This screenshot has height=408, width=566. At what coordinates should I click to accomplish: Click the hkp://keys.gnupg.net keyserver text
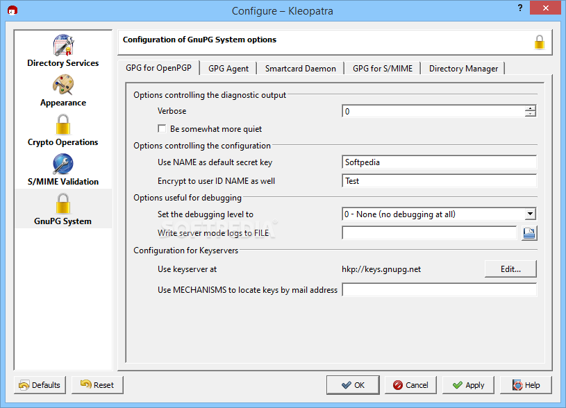click(381, 269)
